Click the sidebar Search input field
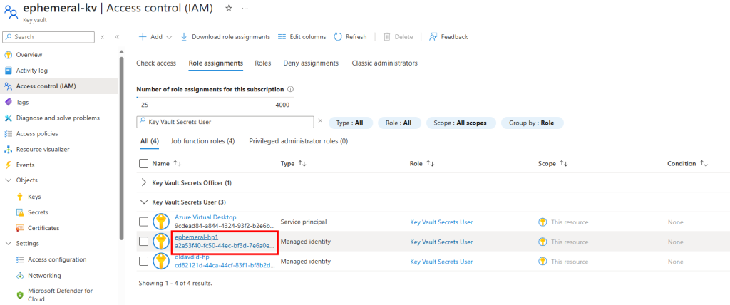Viewport: 730px width, 305px height. 50,37
